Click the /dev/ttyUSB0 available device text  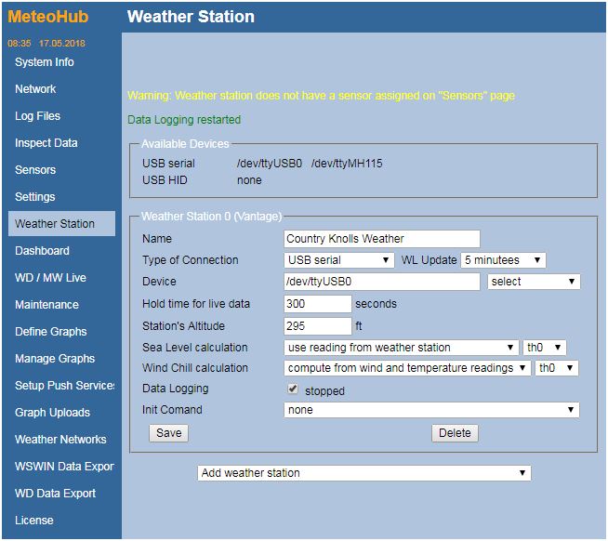click(x=270, y=164)
